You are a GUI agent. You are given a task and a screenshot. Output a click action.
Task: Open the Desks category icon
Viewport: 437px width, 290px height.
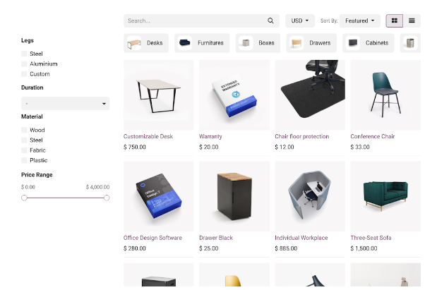tap(134, 43)
